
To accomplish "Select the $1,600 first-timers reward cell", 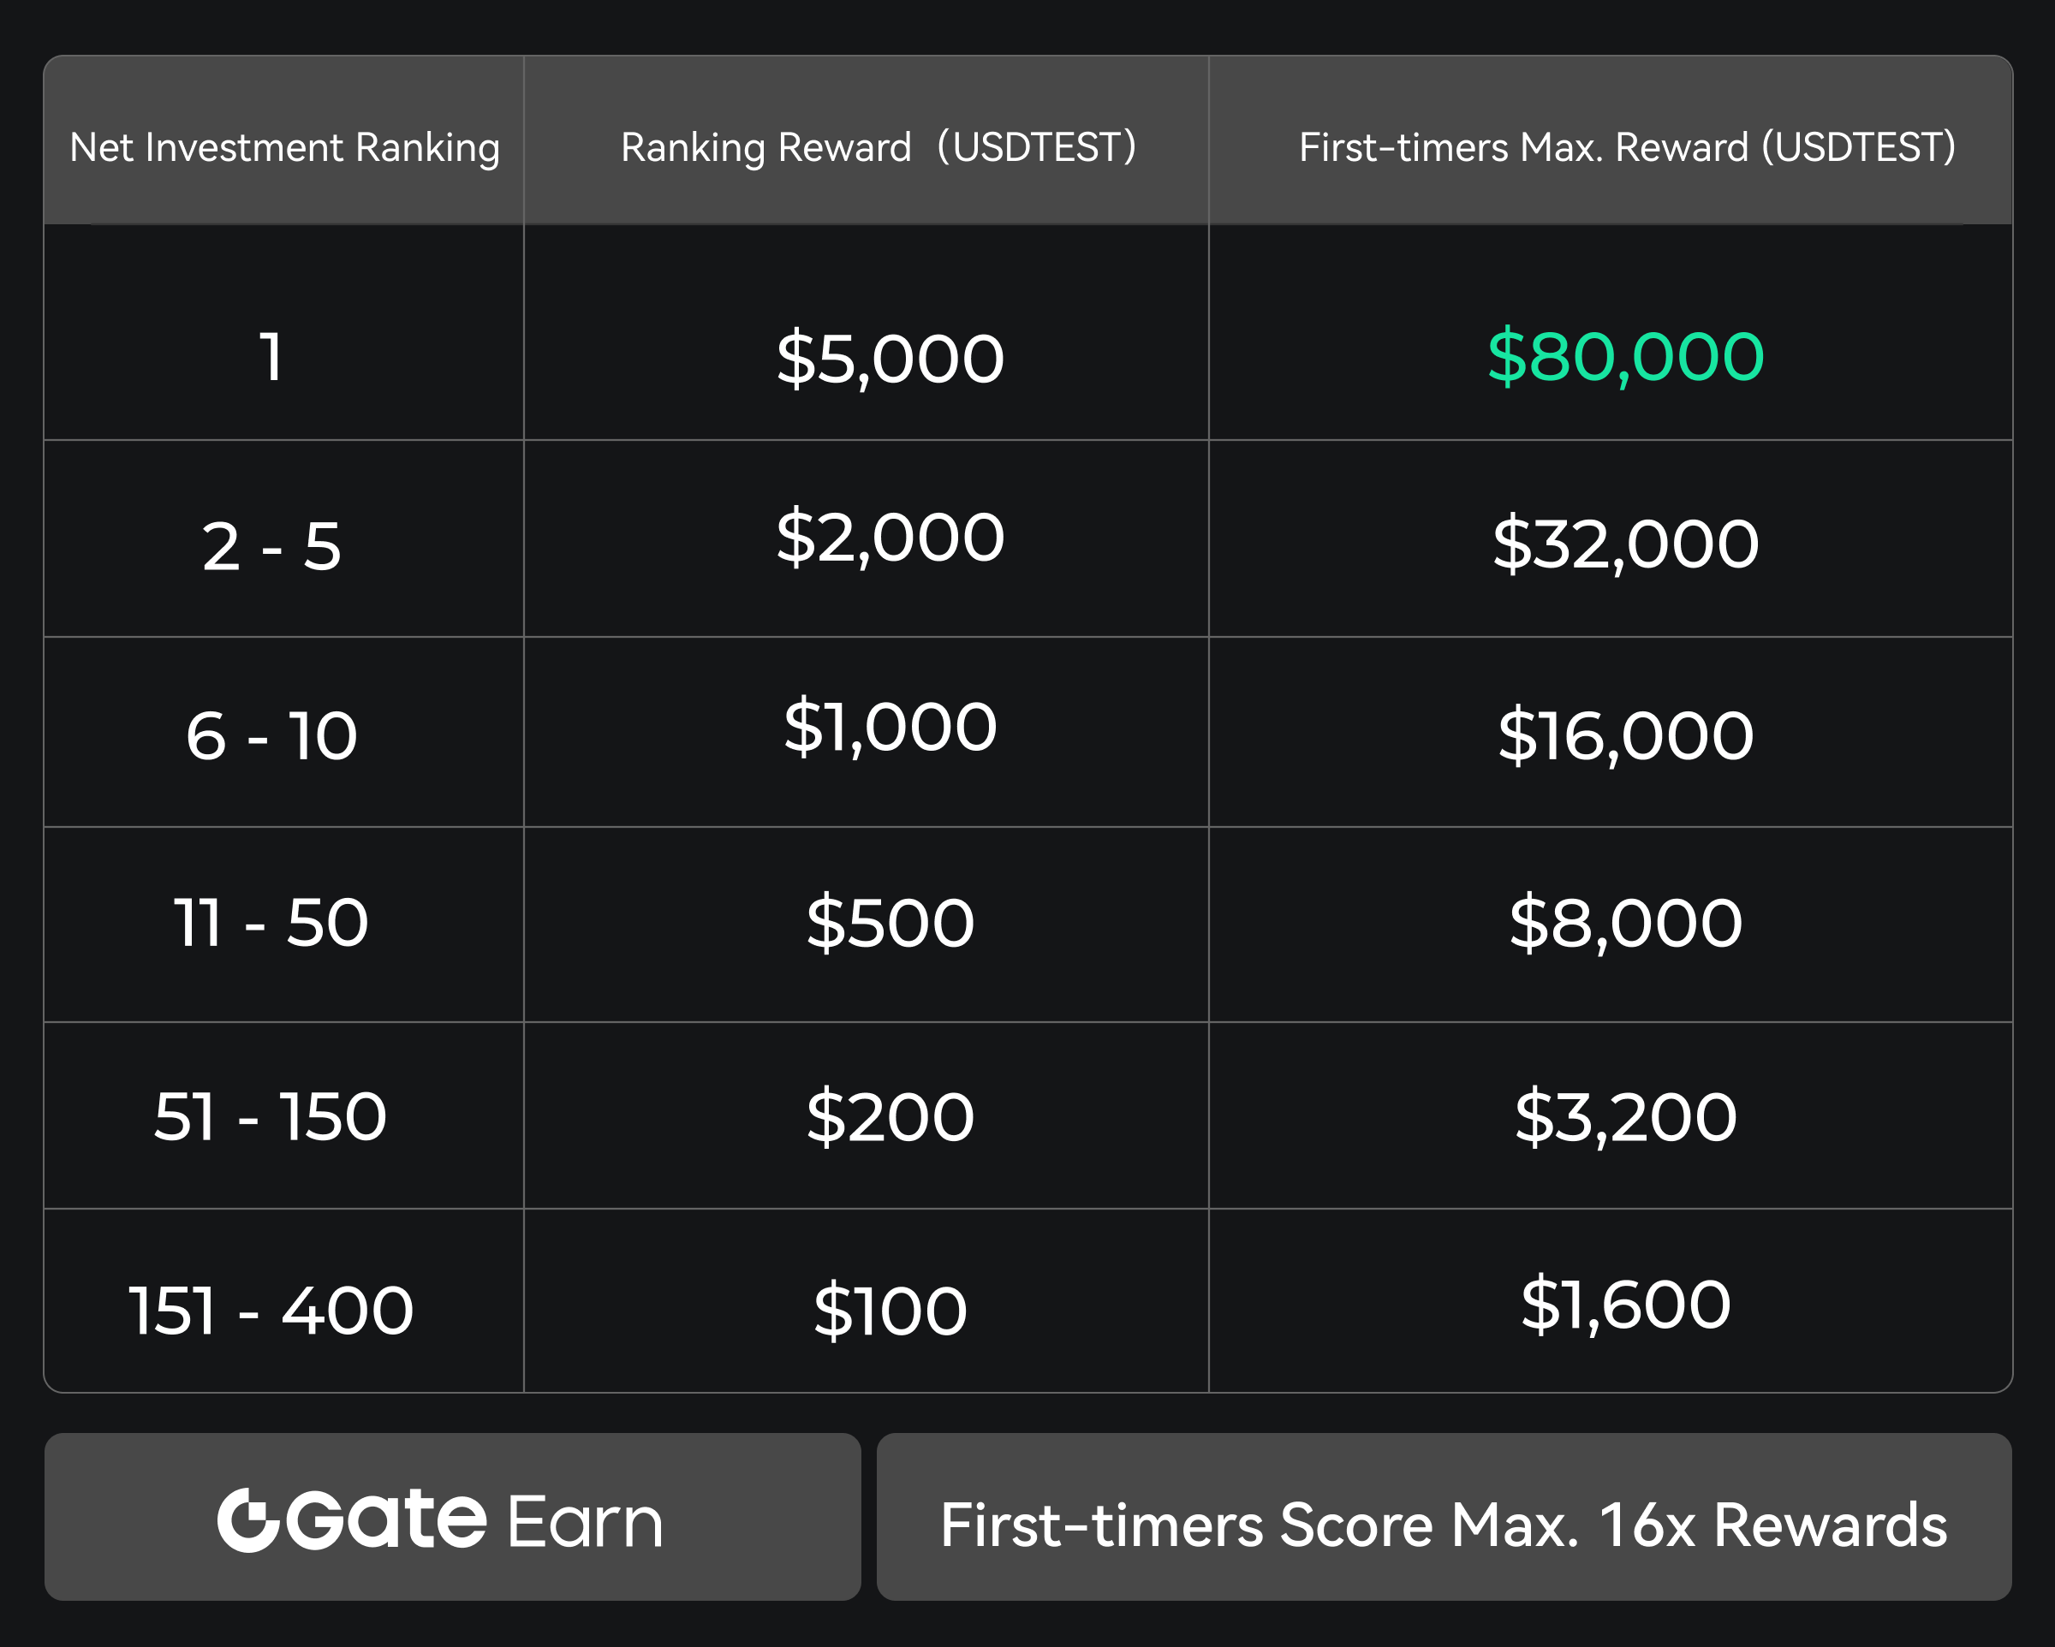I will click(1625, 1303).
